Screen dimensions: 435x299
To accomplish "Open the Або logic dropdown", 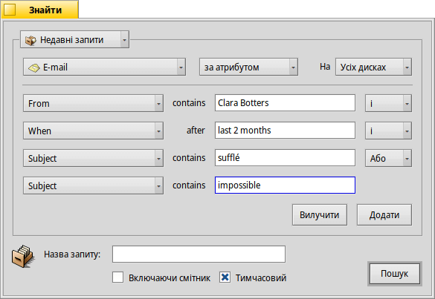I will [x=388, y=158].
